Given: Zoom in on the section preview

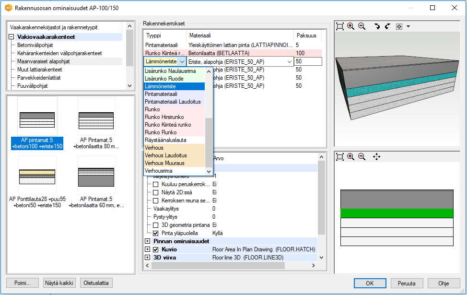Looking at the screenshot, I should coord(351,157).
